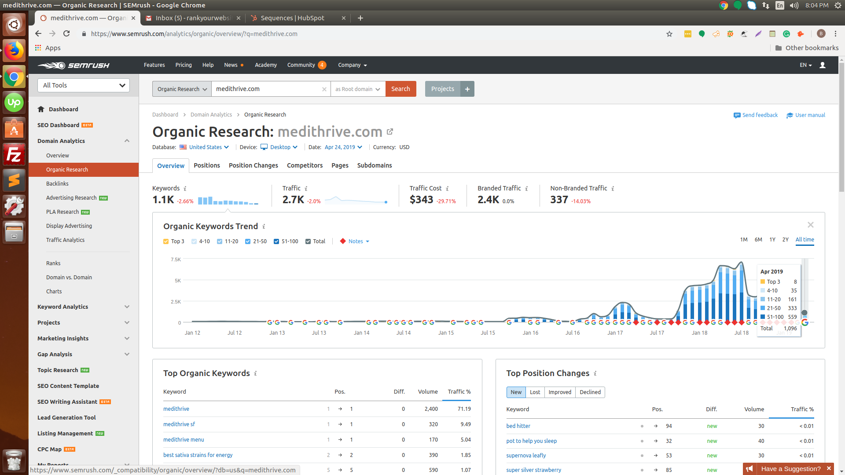
Task: Toggle the 4-10 checkbox
Action: 194,241
